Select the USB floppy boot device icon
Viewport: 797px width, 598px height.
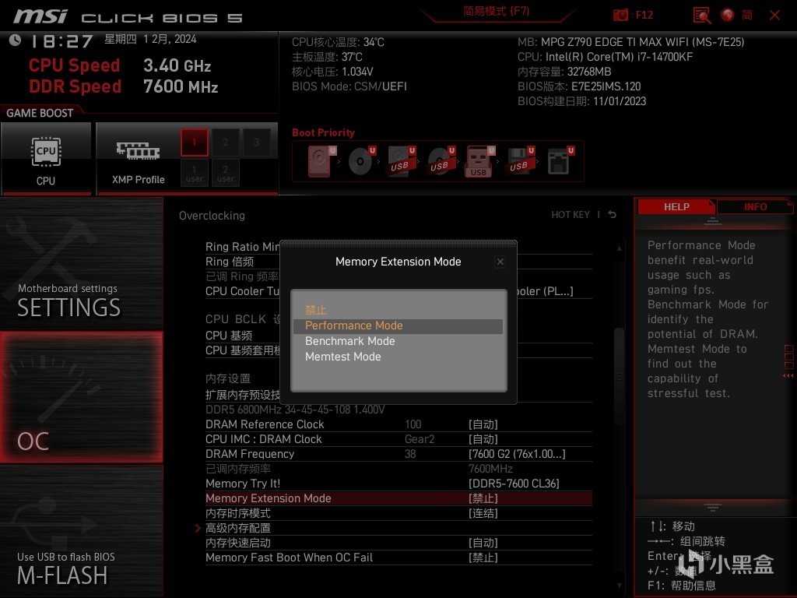click(x=520, y=161)
